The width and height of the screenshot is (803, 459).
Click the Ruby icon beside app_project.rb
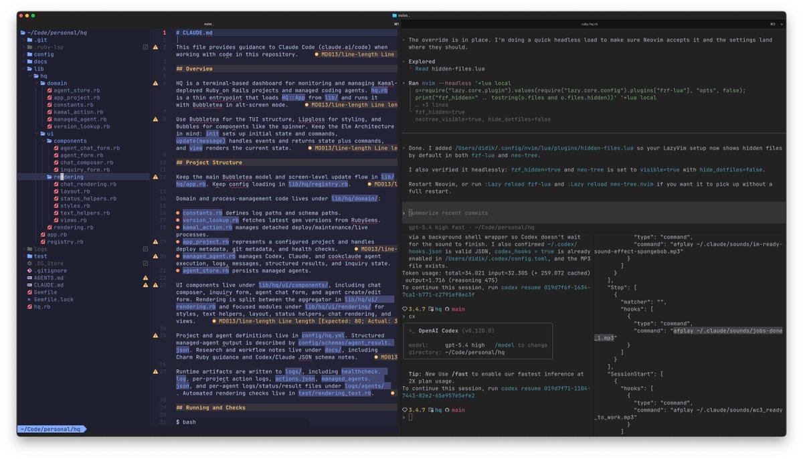click(x=50, y=98)
